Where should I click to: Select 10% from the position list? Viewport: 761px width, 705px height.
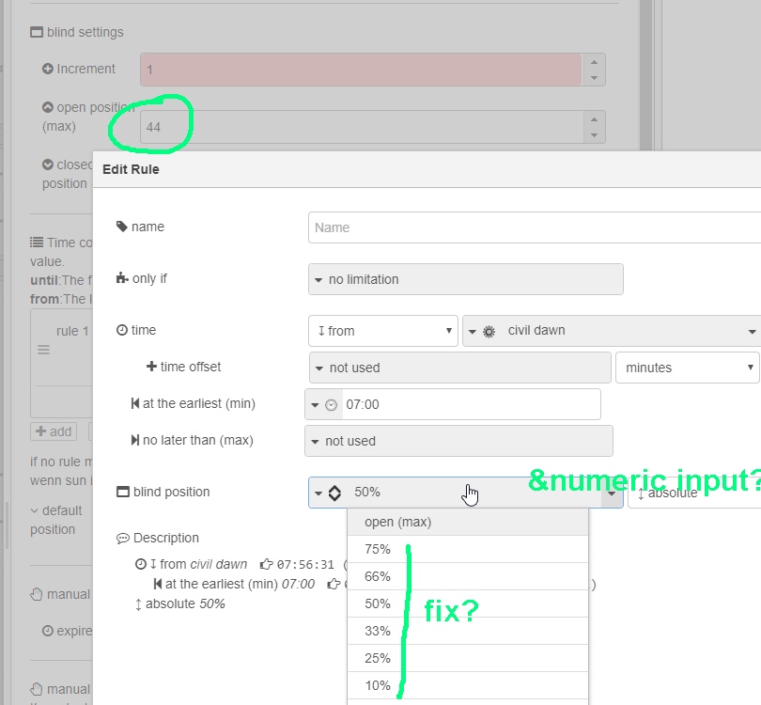(x=468, y=685)
